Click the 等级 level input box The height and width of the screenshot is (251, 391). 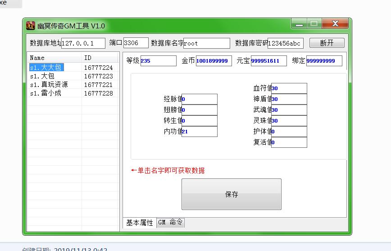[158, 61]
